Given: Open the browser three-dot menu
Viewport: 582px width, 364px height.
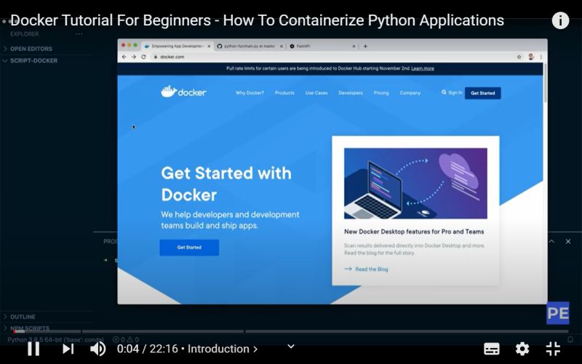Looking at the screenshot, I should click(541, 57).
